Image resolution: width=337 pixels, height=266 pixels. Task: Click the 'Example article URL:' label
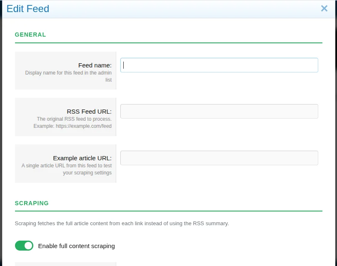coord(82,158)
